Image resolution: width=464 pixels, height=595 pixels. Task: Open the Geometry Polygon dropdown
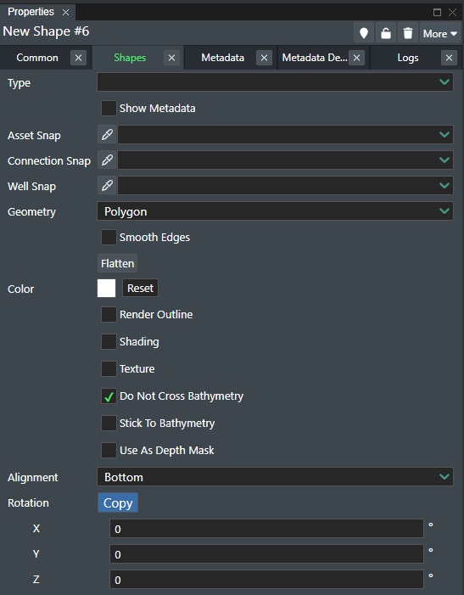[275, 211]
